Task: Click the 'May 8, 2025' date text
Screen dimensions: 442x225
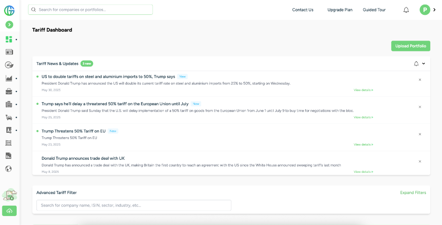Action: click(x=50, y=172)
